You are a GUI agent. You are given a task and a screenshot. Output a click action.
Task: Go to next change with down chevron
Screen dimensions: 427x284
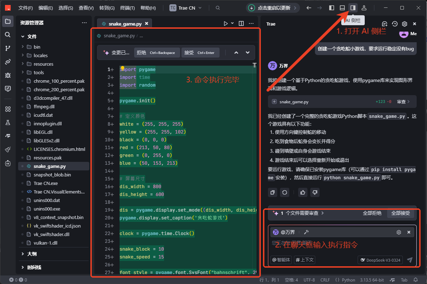(248, 53)
